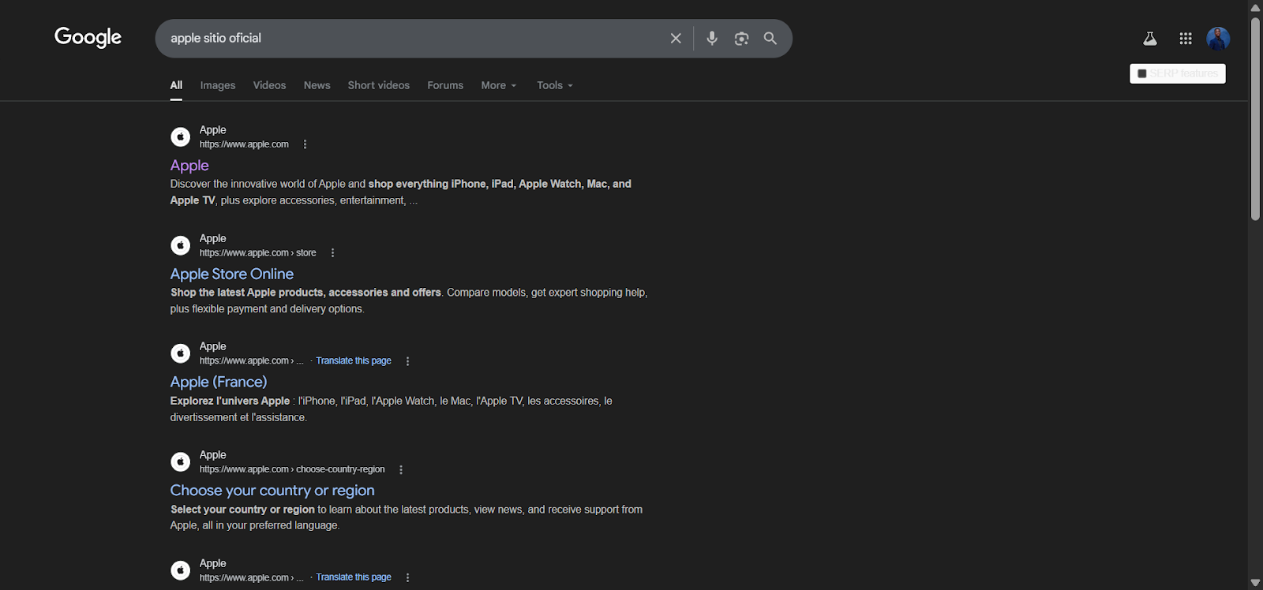Open the Apple (France) result
The image size is (1263, 590).
click(219, 382)
